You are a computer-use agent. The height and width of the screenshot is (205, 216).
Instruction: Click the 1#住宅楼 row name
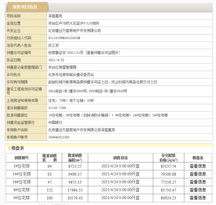pos(21,166)
